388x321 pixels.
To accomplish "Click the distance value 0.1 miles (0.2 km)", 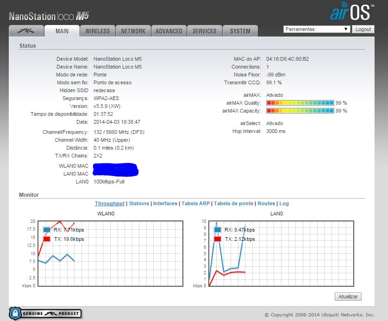I will (113, 148).
